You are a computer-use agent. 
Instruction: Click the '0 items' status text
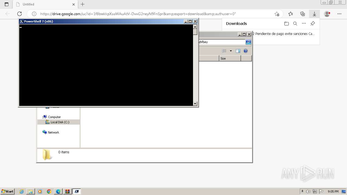(64, 152)
